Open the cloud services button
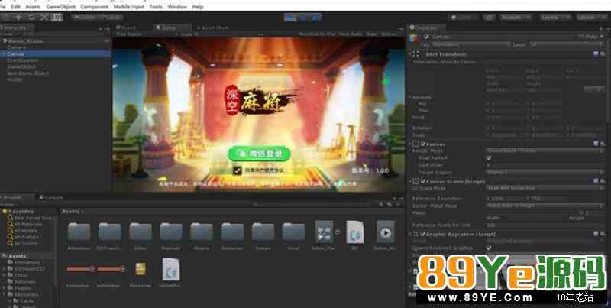611x308 pixels. (x=490, y=17)
